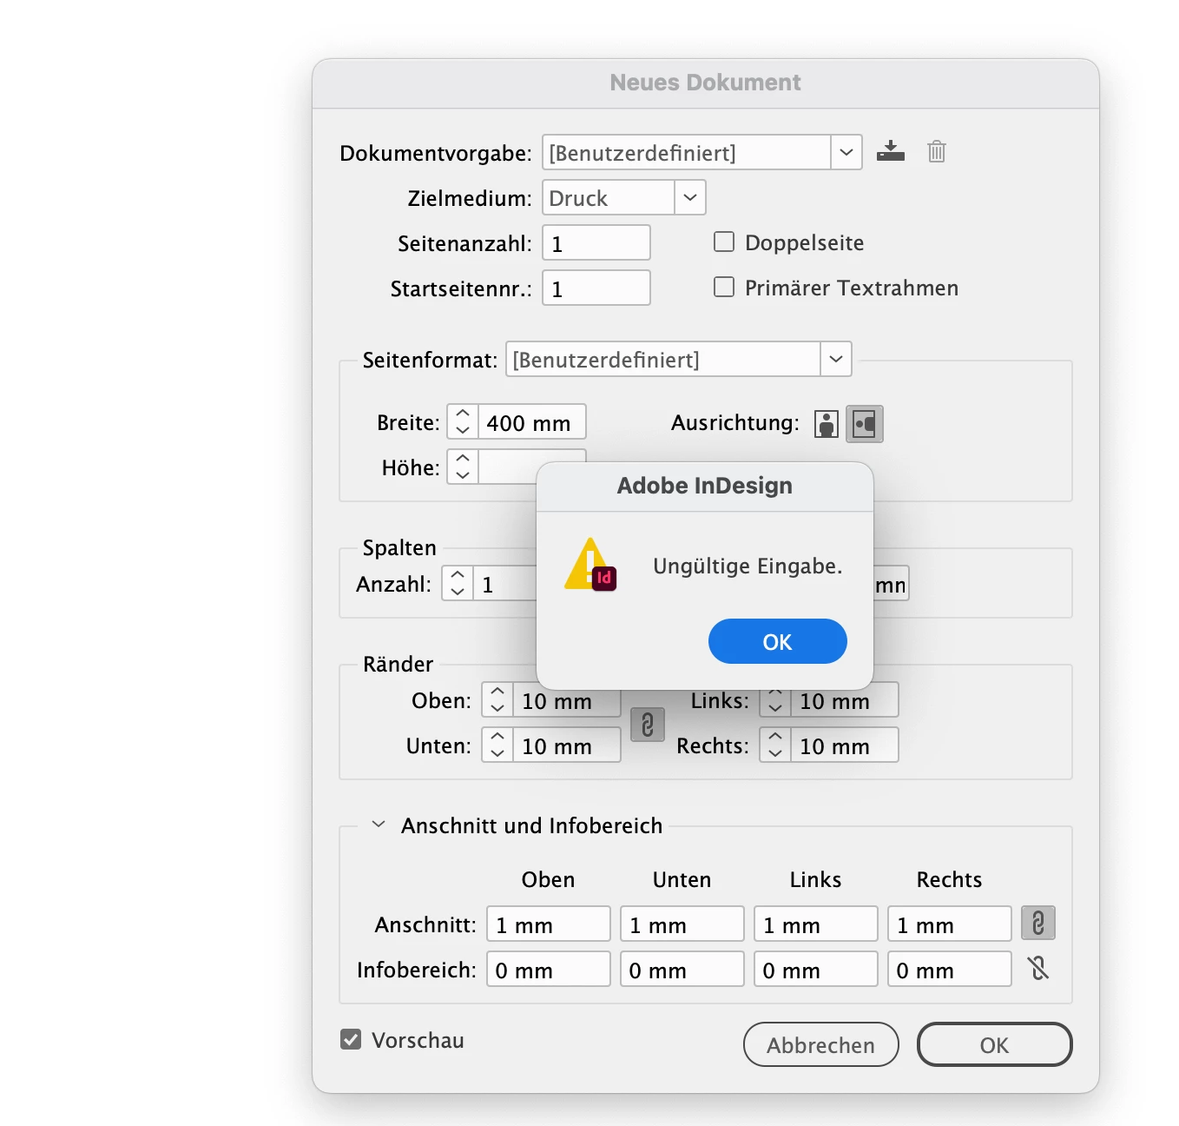Image resolution: width=1179 pixels, height=1126 pixels.
Task: Uncheck the Vorschau checkbox
Action: (351, 1039)
